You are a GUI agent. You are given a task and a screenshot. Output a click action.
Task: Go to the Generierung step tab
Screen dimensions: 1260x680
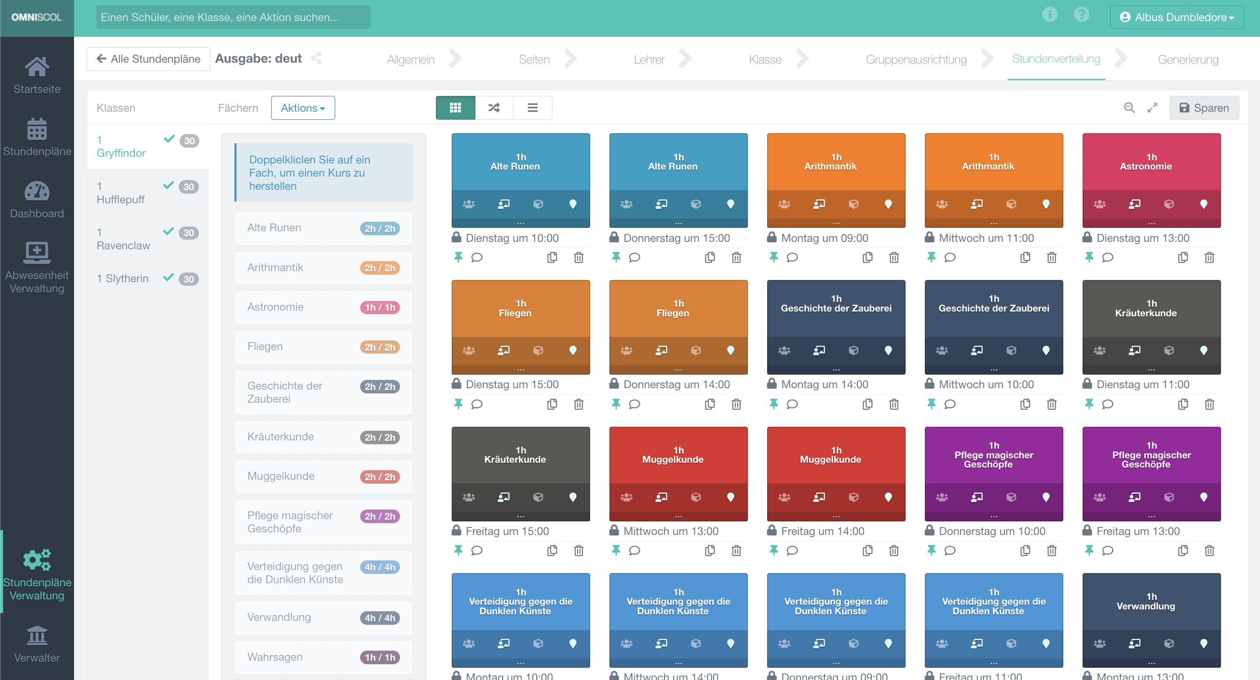pyautogui.click(x=1188, y=59)
